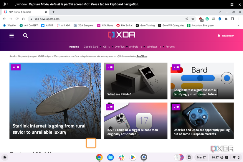Open the What are FPGAs article card
This screenshot has width=243, height=162.
pos(136,81)
